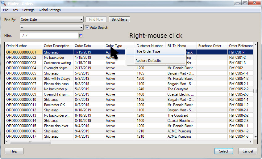
Task: Open the Key menu
Action: [x=15, y=10]
